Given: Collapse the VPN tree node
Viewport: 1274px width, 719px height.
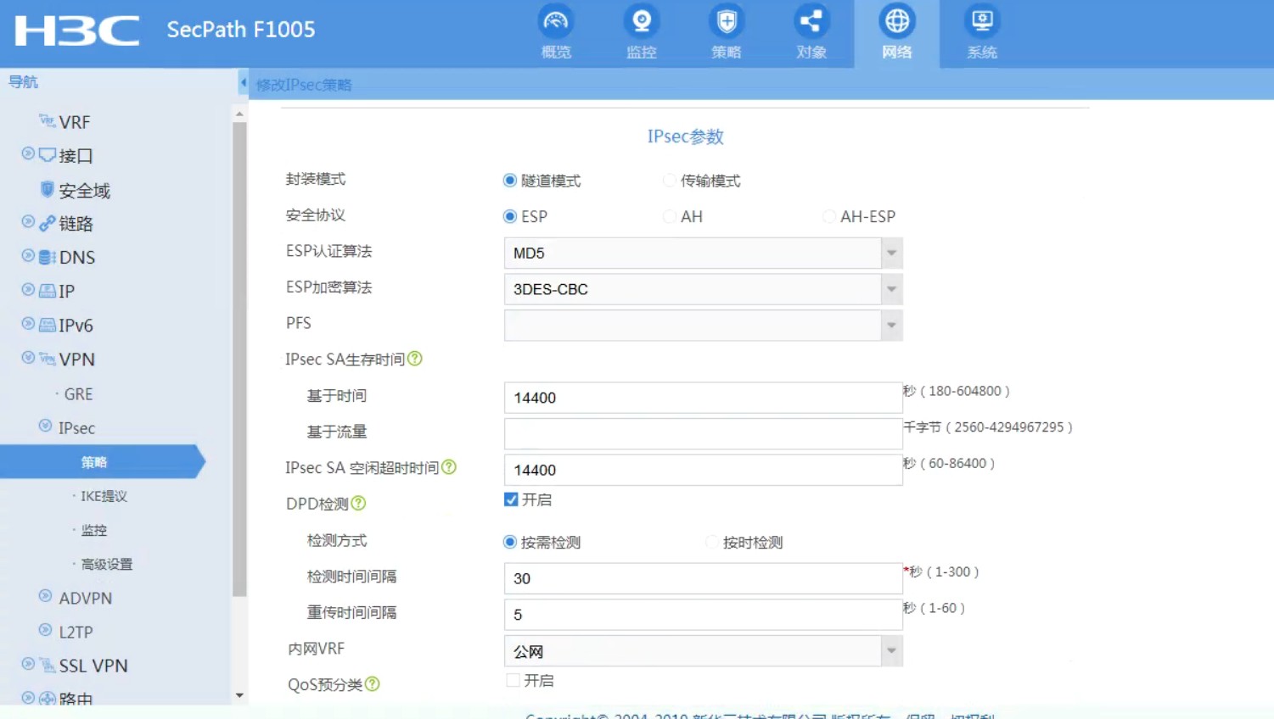Looking at the screenshot, I should (x=28, y=357).
